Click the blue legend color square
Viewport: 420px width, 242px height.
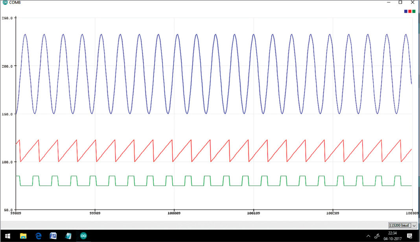click(406, 11)
